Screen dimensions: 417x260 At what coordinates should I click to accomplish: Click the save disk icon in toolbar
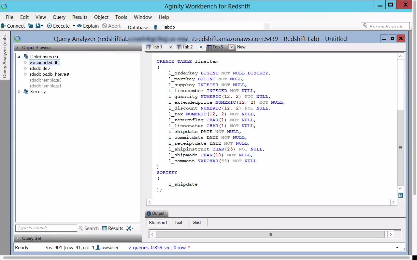pos(38,26)
